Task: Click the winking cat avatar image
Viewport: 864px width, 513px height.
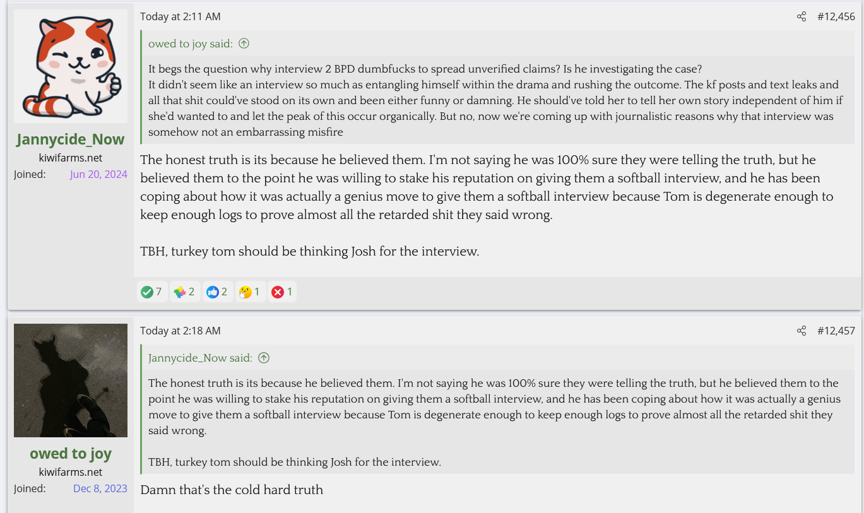Action: 71,66
